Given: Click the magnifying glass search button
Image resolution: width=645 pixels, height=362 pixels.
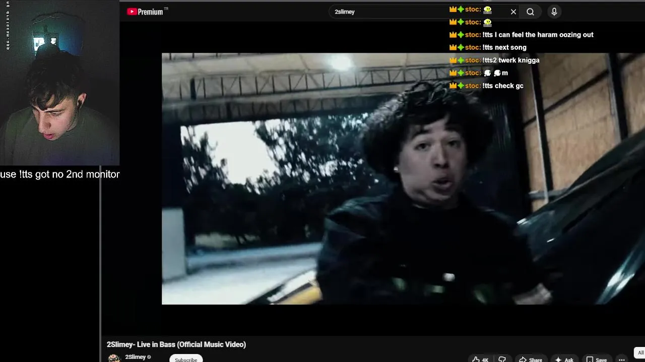Looking at the screenshot, I should click(531, 12).
